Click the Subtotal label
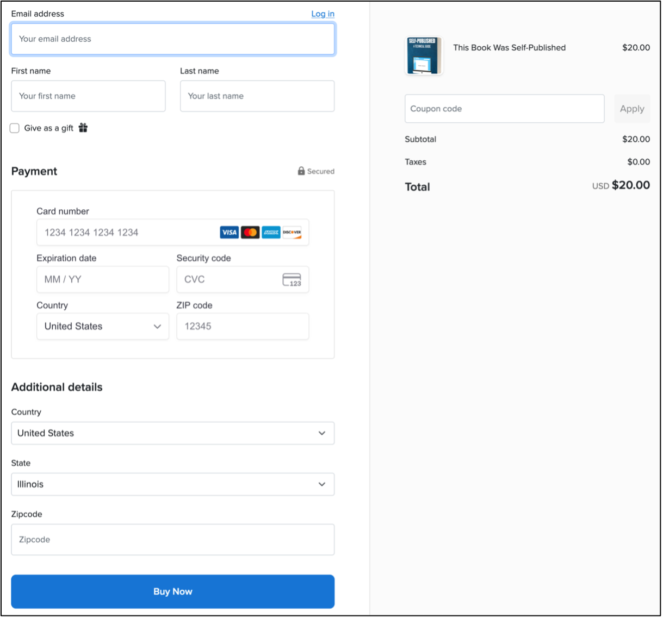The width and height of the screenshot is (663, 619). pos(420,139)
